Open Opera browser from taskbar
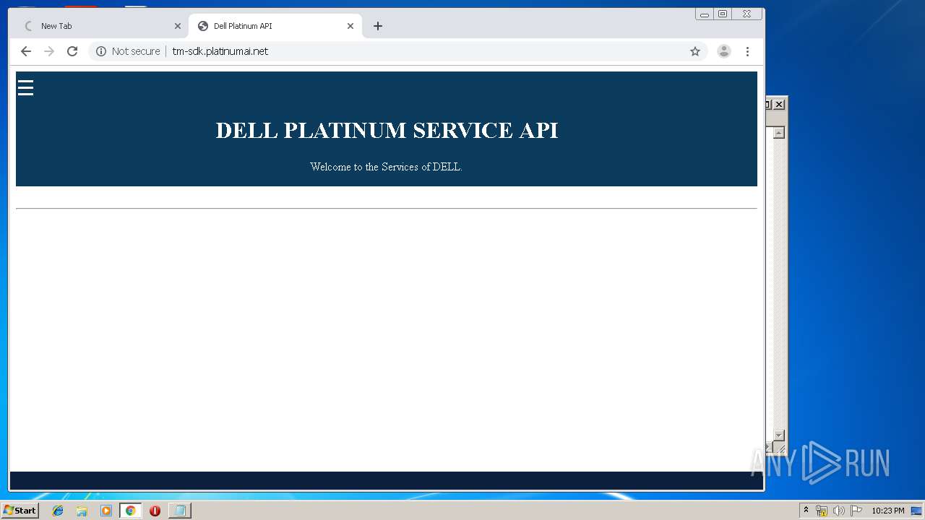The image size is (925, 520). 155,511
